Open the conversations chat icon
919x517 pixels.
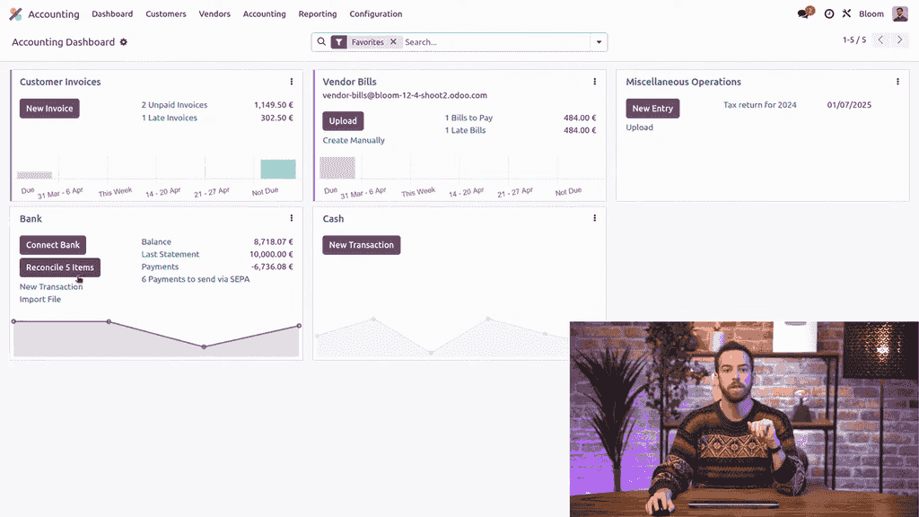coord(804,14)
